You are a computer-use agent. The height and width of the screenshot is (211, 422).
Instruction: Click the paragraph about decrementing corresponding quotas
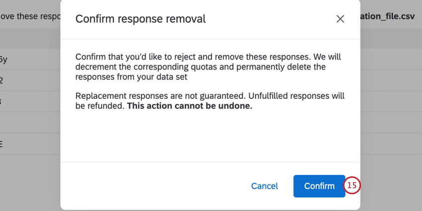click(x=208, y=67)
